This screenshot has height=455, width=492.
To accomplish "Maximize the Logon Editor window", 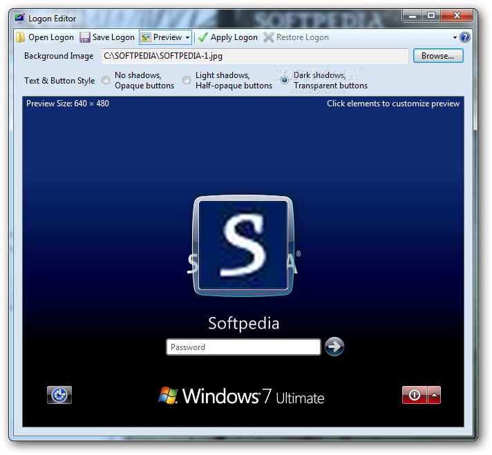I will point(431,16).
